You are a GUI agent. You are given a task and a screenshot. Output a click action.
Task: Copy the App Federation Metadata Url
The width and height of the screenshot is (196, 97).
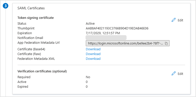(166, 43)
